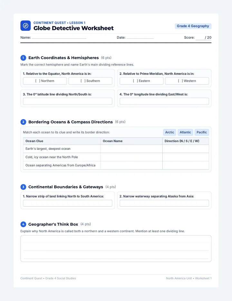This screenshot has width=232, height=301.
Task: Click 'Earth's largest, deepest ocean' clue
Action: pos(48,149)
